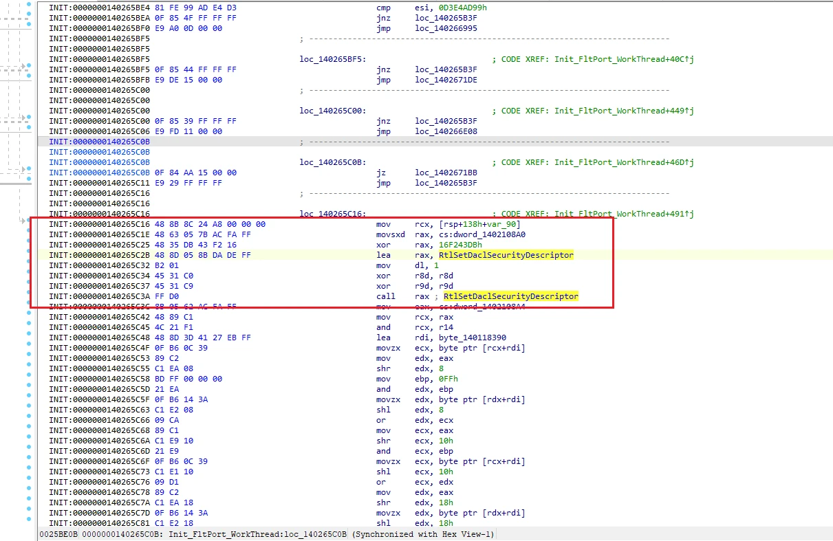Click RtlSetDaclSecurityDescriptor in the lea instruction
Screen dimensions: 833x541
(506, 255)
